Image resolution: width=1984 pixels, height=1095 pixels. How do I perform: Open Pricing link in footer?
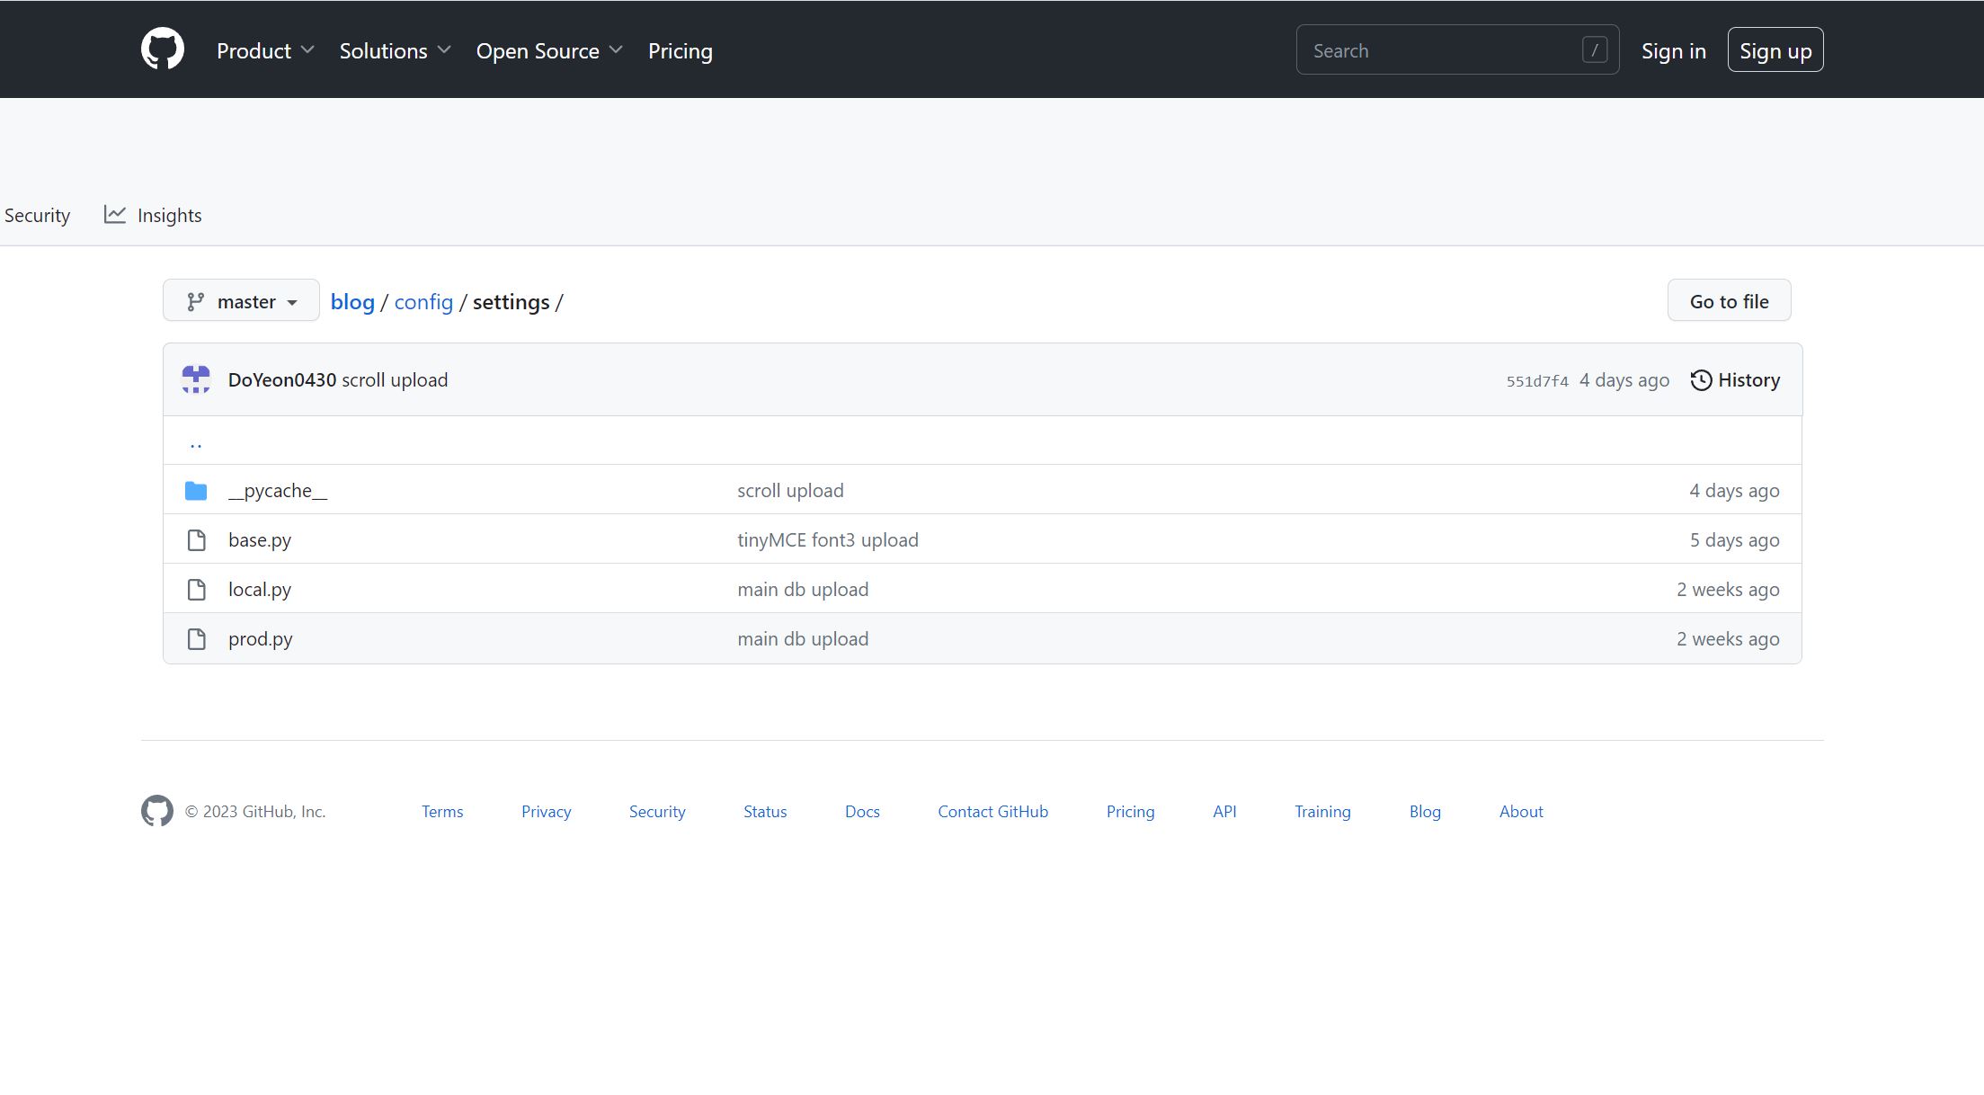point(1130,811)
